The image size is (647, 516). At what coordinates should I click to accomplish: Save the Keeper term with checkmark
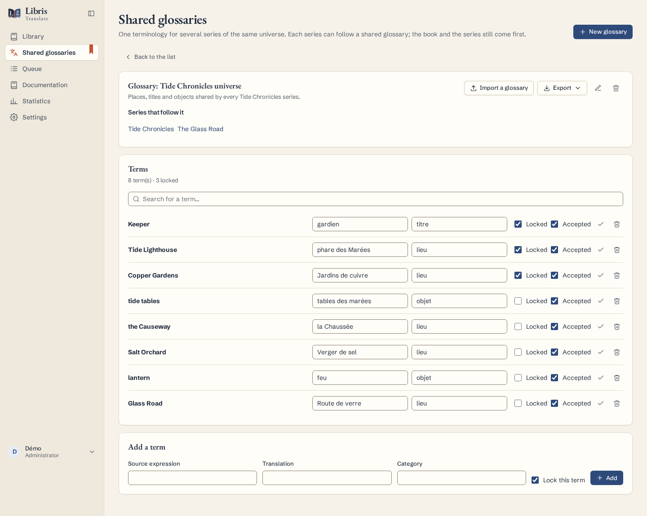click(601, 224)
